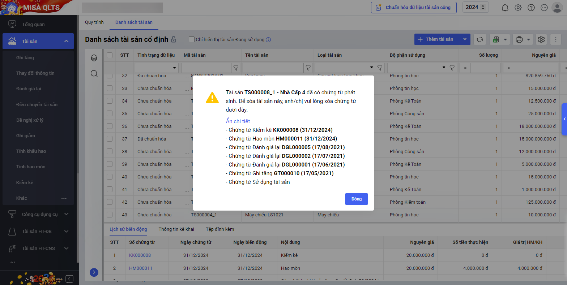
Task: Enable 'Chỉ hiển thị tài sản Đang sử dụng' checkbox
Action: tap(192, 39)
